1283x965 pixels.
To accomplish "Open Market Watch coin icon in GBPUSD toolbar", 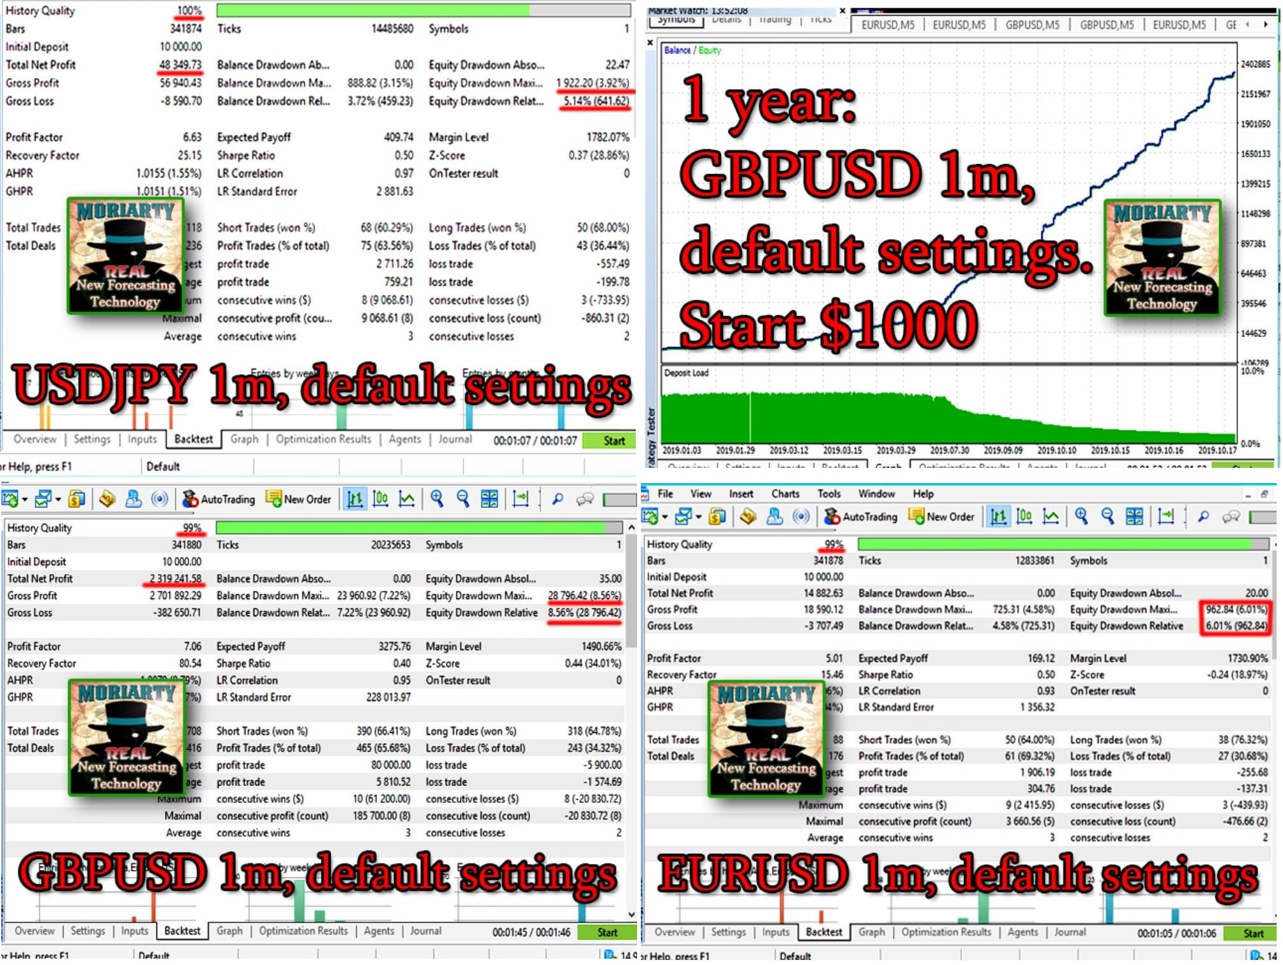I will (76, 500).
